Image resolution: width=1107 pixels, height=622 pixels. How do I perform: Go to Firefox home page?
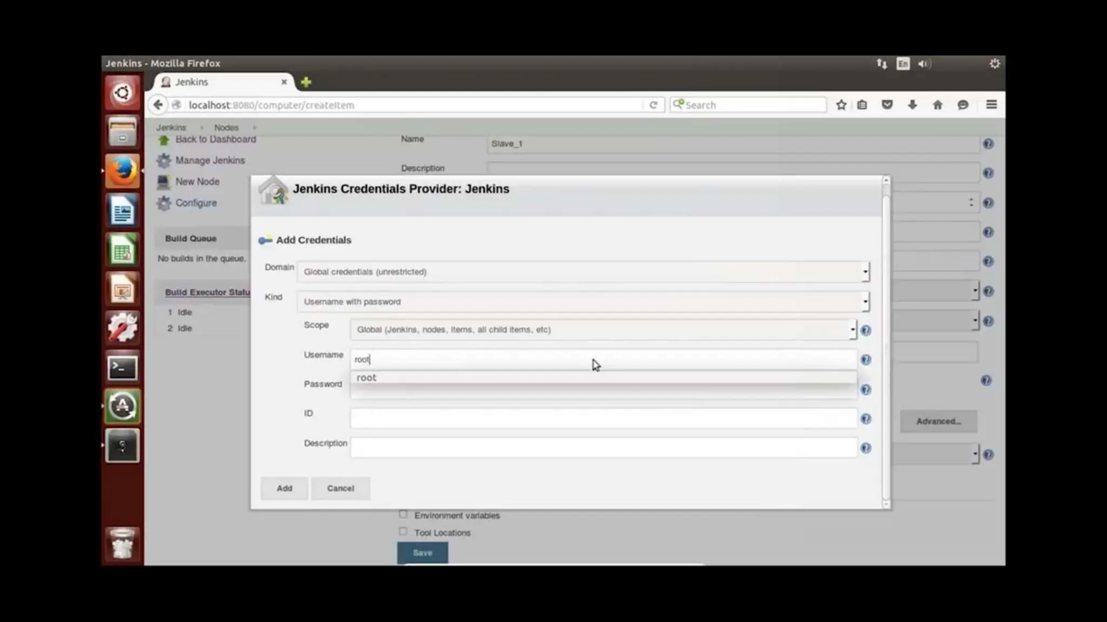point(938,105)
